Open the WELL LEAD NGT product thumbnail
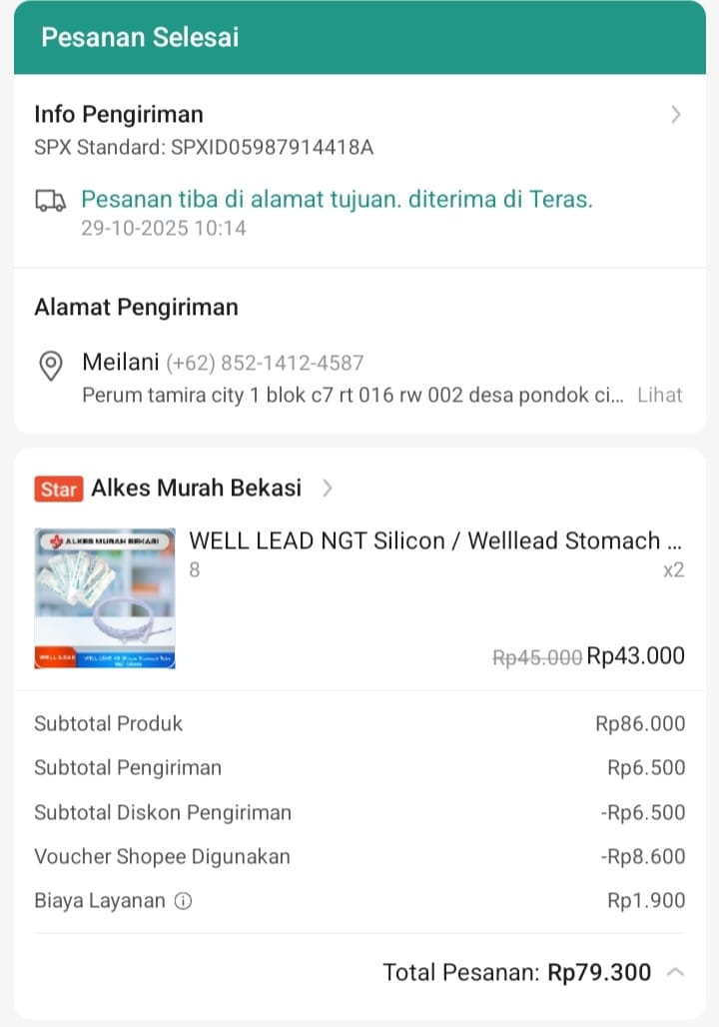The width and height of the screenshot is (719, 1027). 105,598
